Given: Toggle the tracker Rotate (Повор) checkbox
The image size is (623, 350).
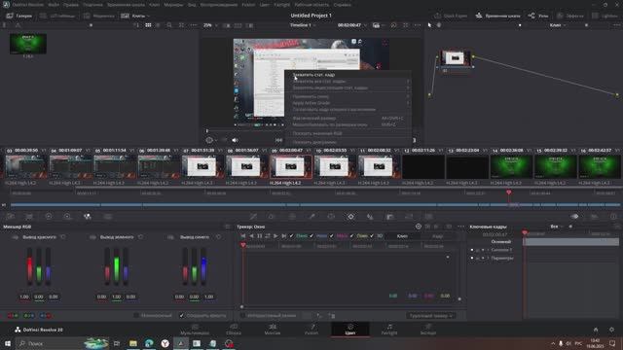Looking at the screenshot, I should click(351, 235).
